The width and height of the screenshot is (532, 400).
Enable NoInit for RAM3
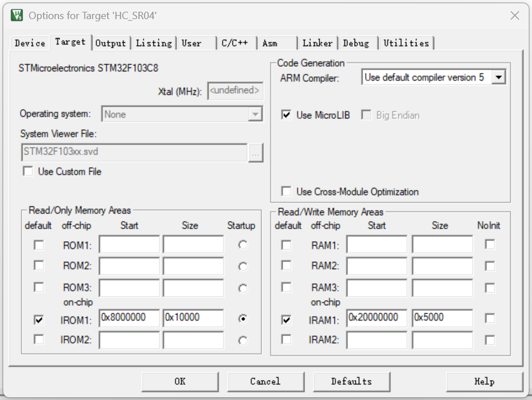(489, 288)
